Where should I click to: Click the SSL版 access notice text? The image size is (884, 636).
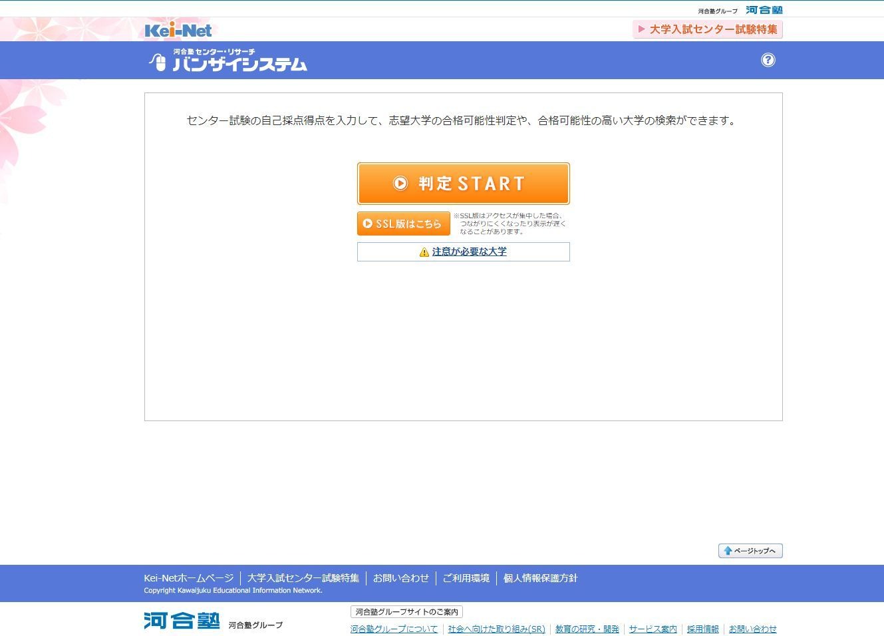(510, 224)
